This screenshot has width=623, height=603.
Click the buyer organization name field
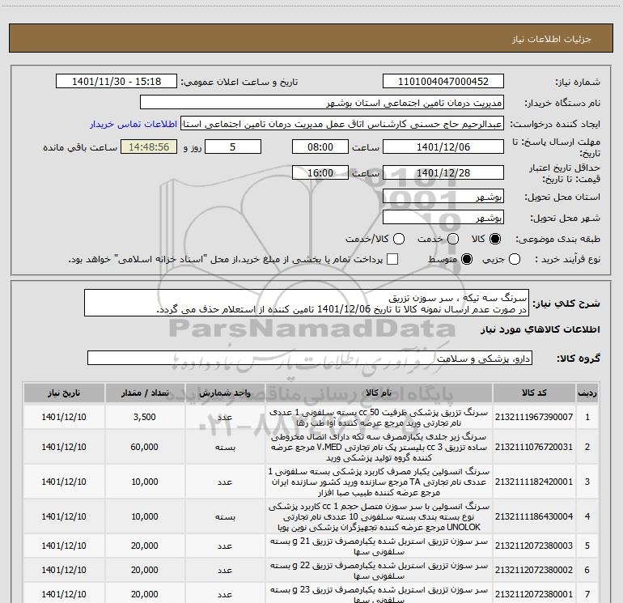[322, 103]
